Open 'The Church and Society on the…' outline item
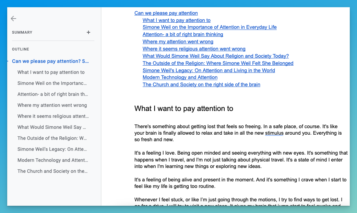The width and height of the screenshot is (357, 213). [52, 171]
